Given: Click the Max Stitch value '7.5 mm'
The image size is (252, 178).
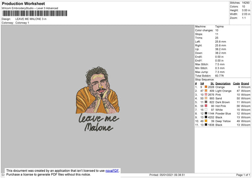Looking at the screenshot, I should 220,64.
